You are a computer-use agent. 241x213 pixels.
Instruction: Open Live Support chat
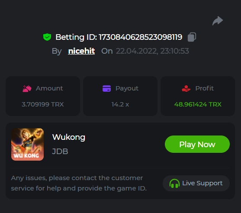(x=196, y=183)
